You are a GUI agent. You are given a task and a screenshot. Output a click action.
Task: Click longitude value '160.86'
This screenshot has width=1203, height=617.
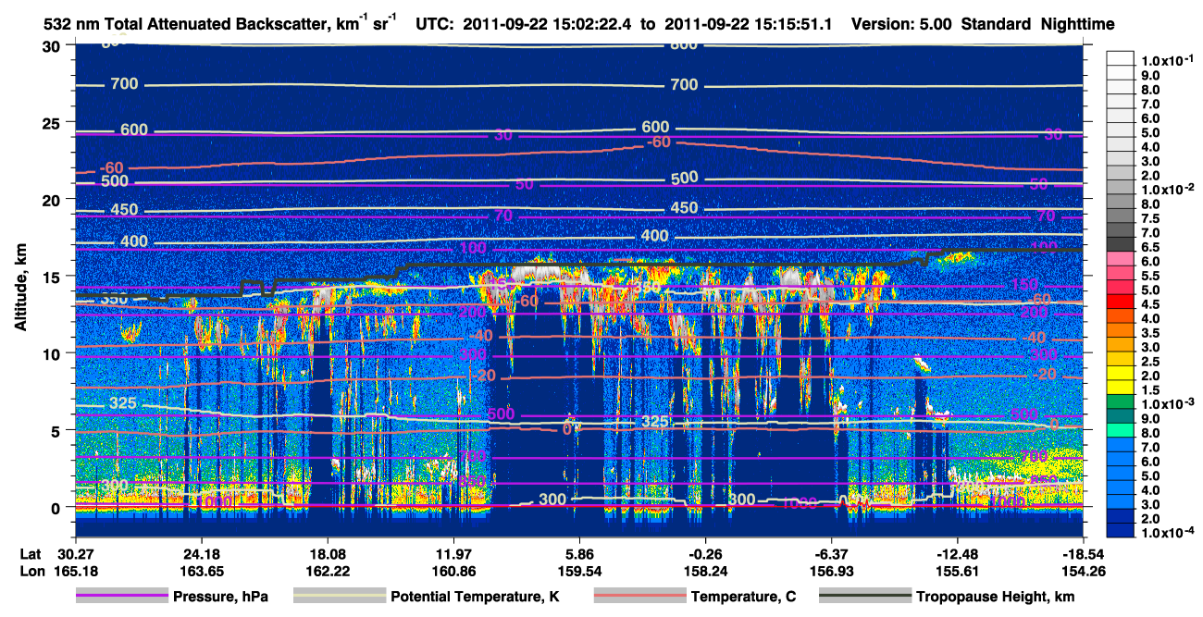[453, 571]
